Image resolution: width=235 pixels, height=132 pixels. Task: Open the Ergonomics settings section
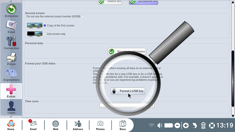tap(11, 75)
